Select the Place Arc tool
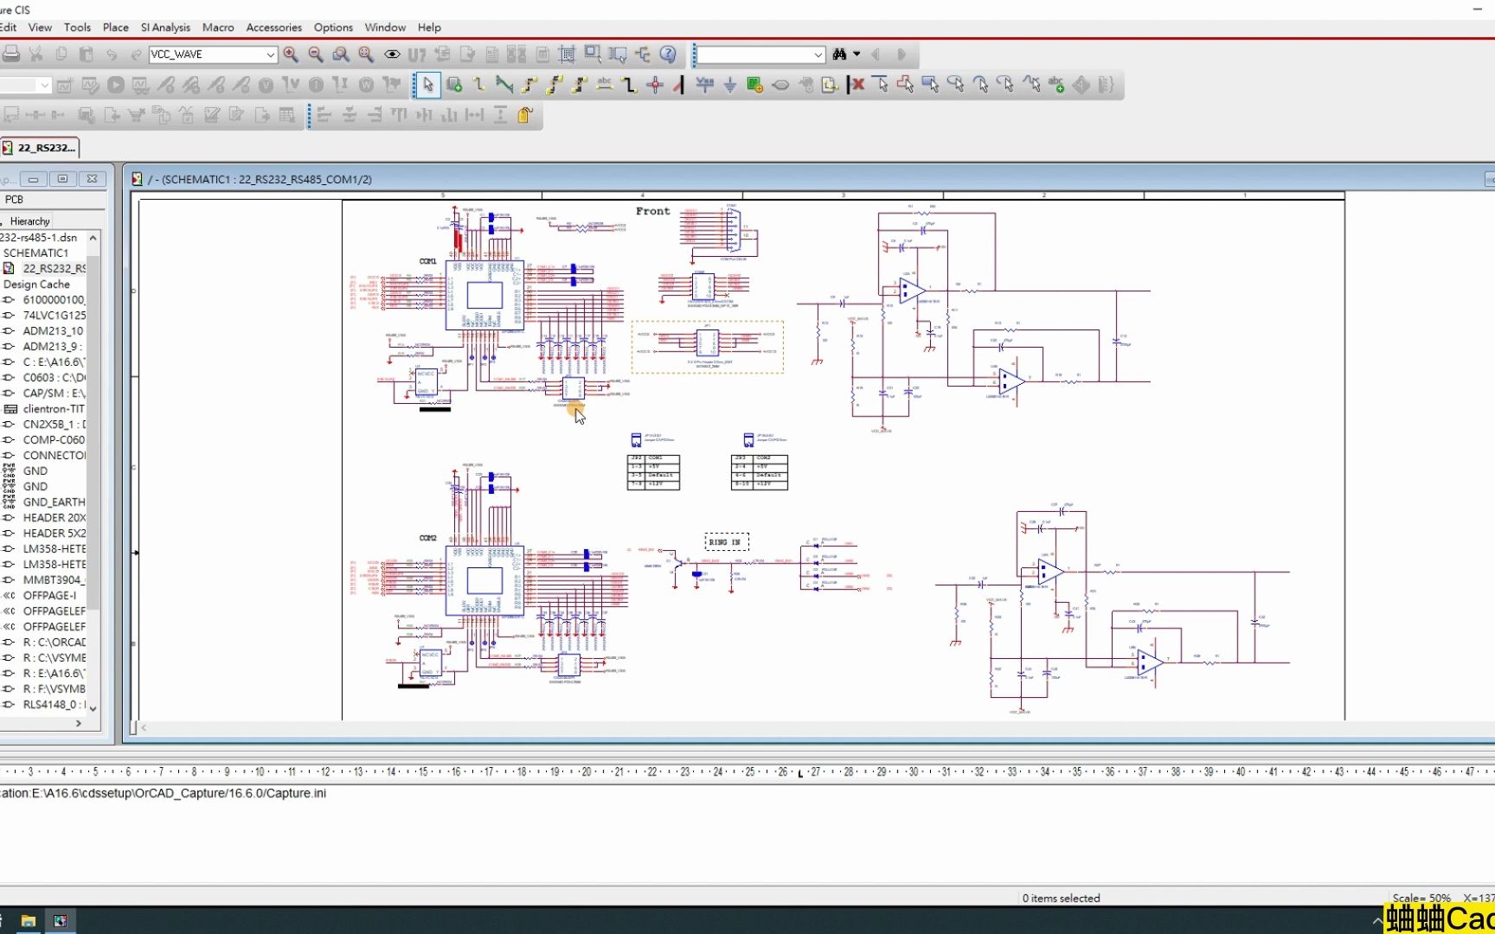Image resolution: width=1495 pixels, height=934 pixels. pyautogui.click(x=981, y=85)
